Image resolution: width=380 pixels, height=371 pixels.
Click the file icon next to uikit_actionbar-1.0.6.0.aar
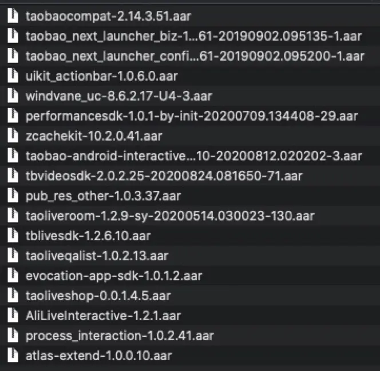13,76
